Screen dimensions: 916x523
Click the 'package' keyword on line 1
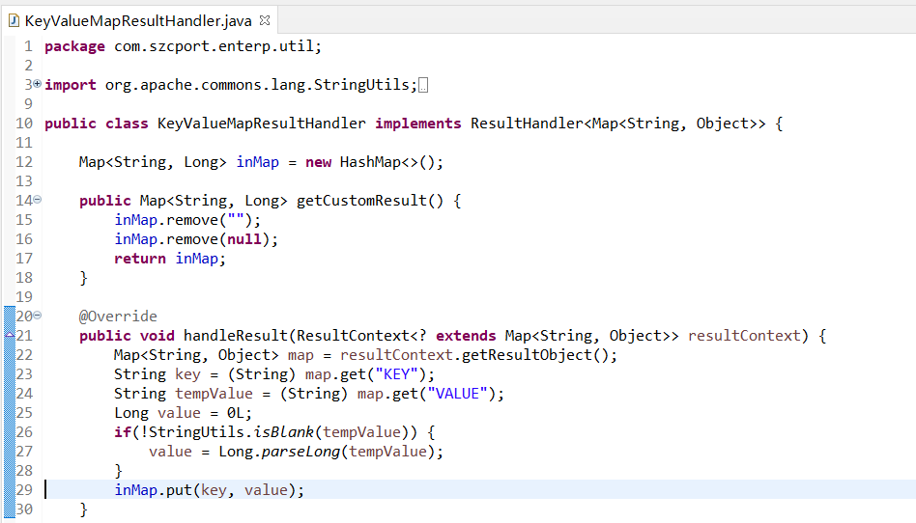(74, 46)
